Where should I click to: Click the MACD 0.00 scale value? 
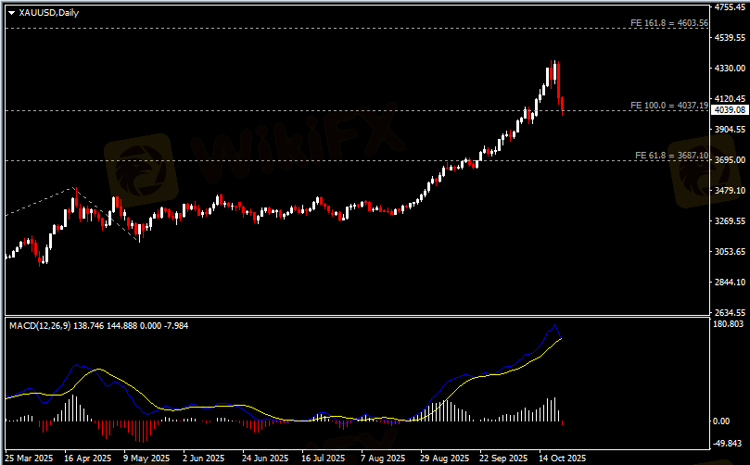point(721,421)
